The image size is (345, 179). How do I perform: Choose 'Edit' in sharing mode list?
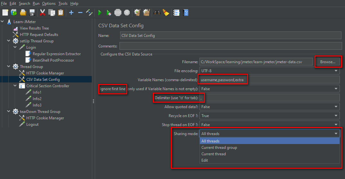point(270,160)
